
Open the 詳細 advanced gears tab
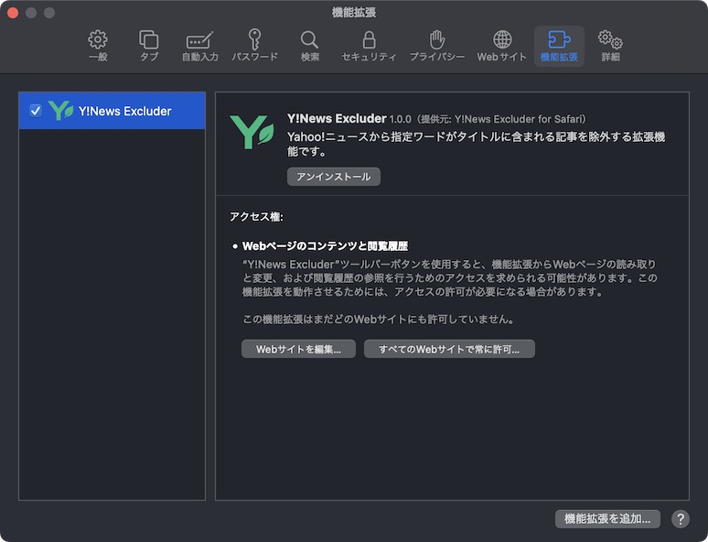click(x=610, y=46)
